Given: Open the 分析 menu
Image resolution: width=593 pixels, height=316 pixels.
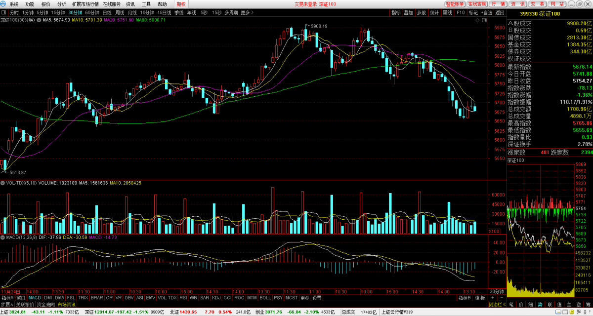Looking at the screenshot, I should pos(61,4).
